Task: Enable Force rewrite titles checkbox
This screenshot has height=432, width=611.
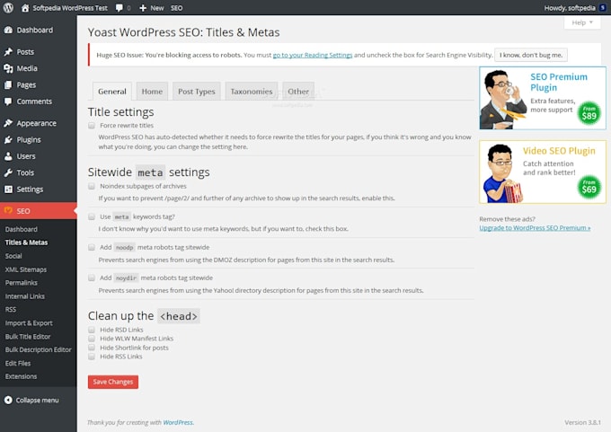Action: tap(92, 126)
